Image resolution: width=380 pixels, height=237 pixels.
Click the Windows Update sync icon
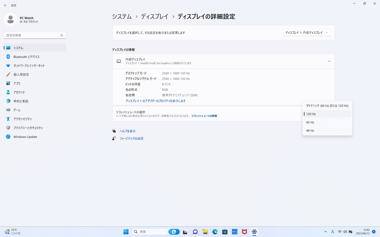coord(8,137)
